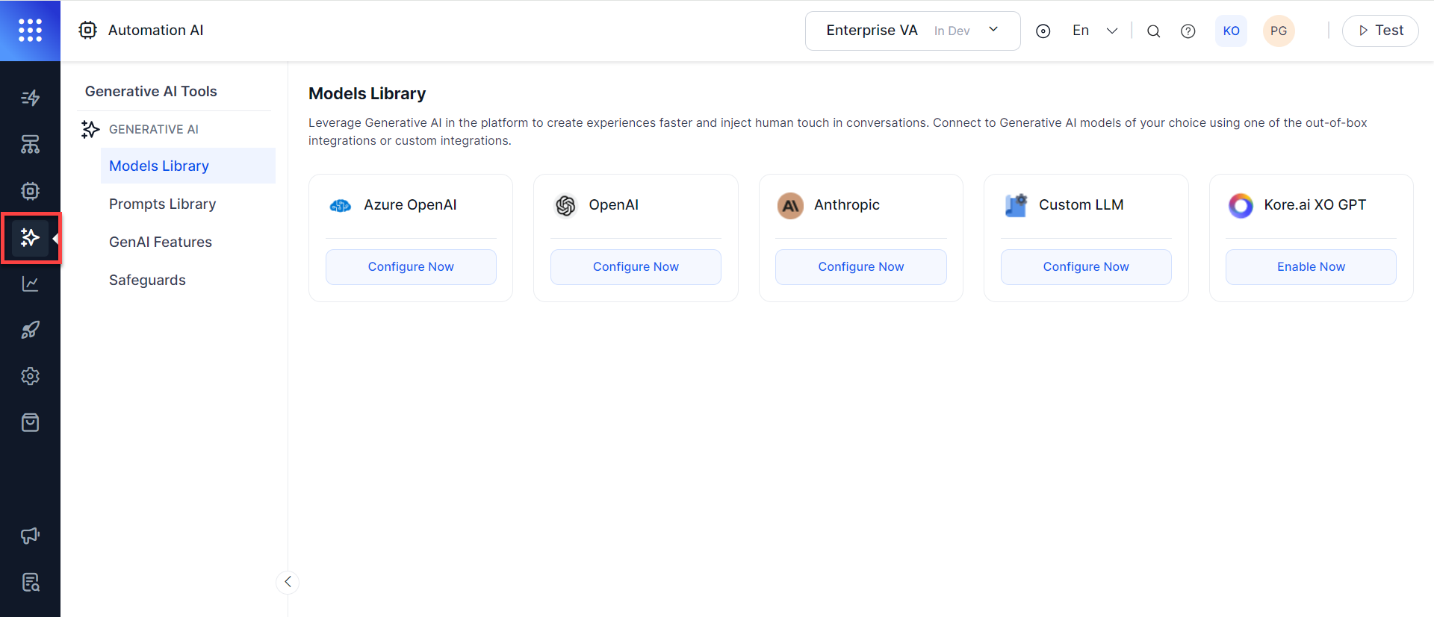Open the help question mark icon
This screenshot has width=1434, height=617.
pyautogui.click(x=1188, y=31)
